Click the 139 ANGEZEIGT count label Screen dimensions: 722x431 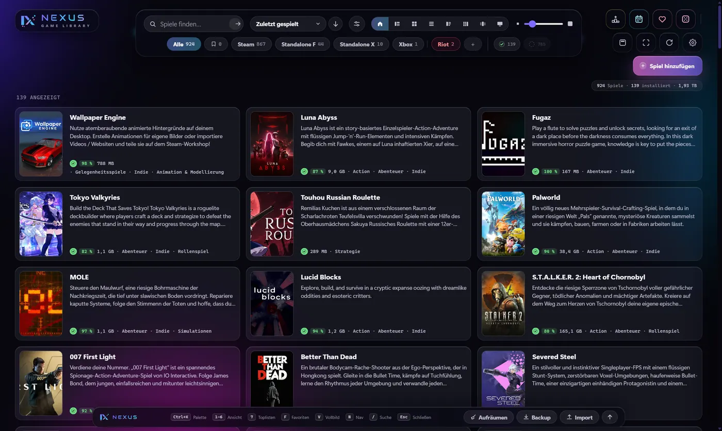click(38, 97)
